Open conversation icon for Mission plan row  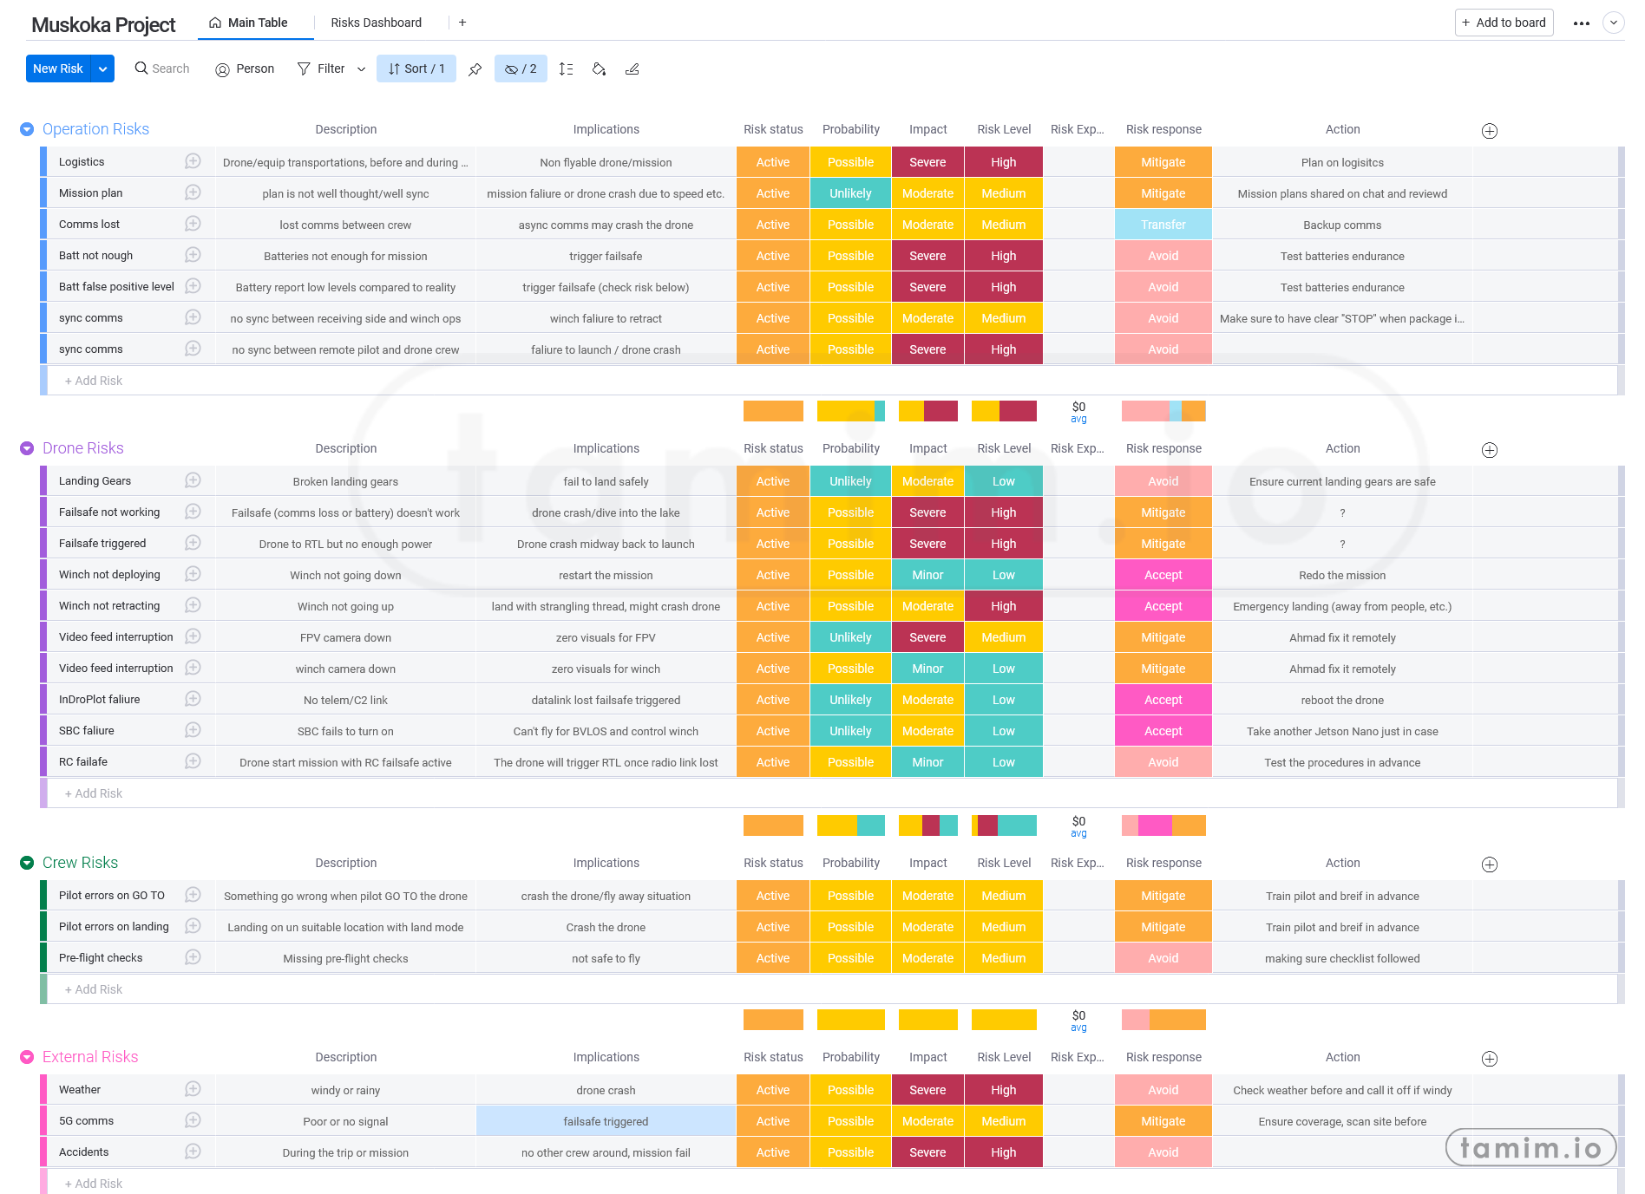(x=193, y=192)
